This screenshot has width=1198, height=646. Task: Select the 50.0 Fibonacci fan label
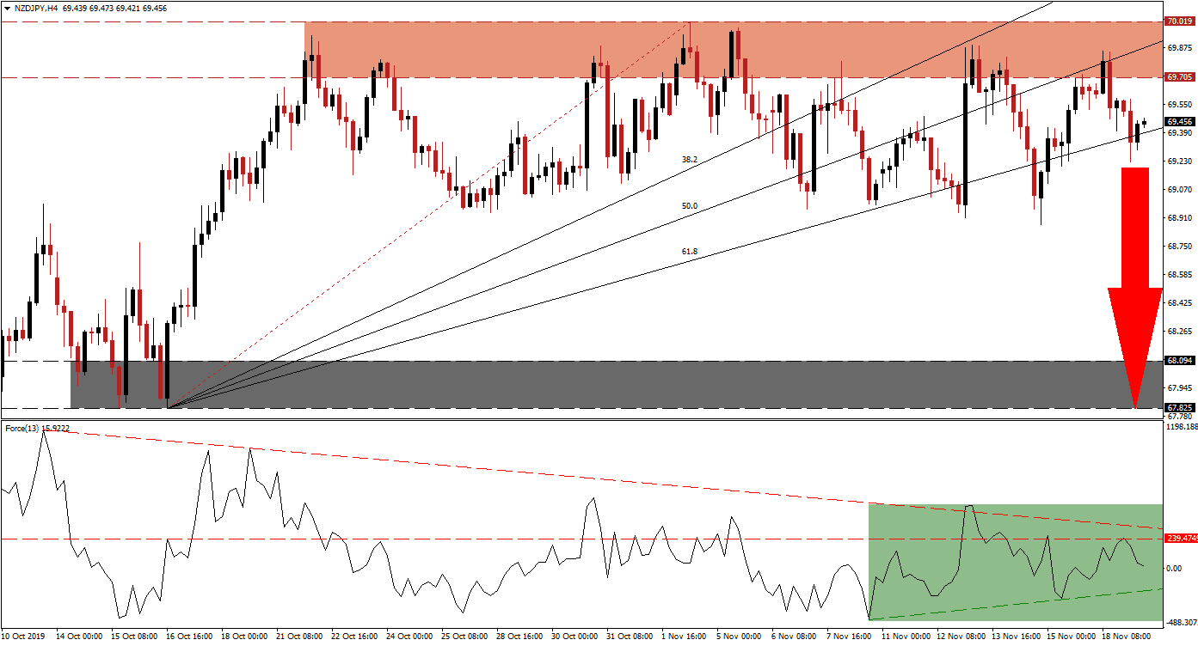(689, 206)
